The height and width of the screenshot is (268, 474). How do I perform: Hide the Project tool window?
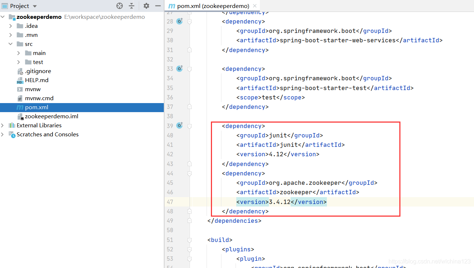[158, 6]
